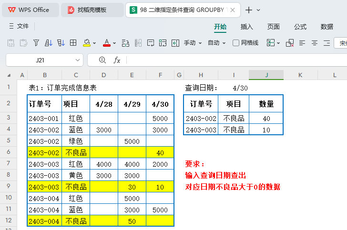This screenshot has width=347, height=230.
Task: Open the 手动 calculation dropdown
Action: coord(193,43)
